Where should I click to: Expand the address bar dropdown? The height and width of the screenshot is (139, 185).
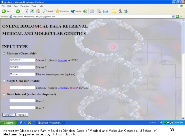(173, 16)
